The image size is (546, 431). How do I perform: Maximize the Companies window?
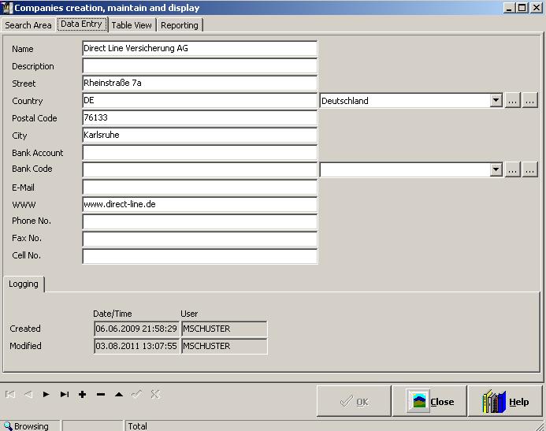(522, 8)
